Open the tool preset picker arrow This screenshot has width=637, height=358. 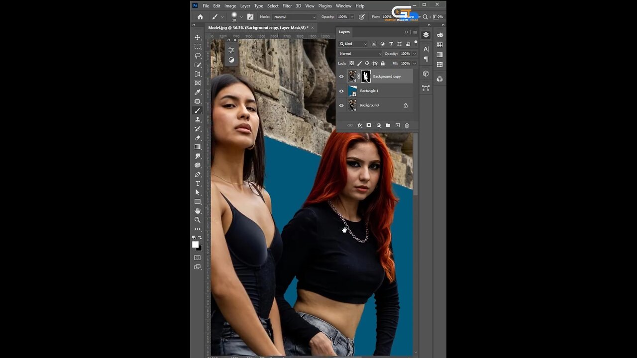(222, 17)
